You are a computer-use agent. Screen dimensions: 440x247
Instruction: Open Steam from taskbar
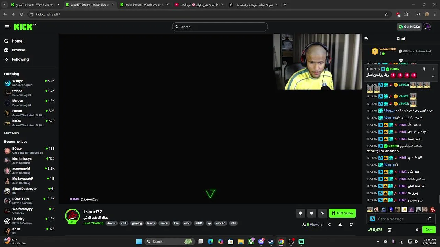271,242
